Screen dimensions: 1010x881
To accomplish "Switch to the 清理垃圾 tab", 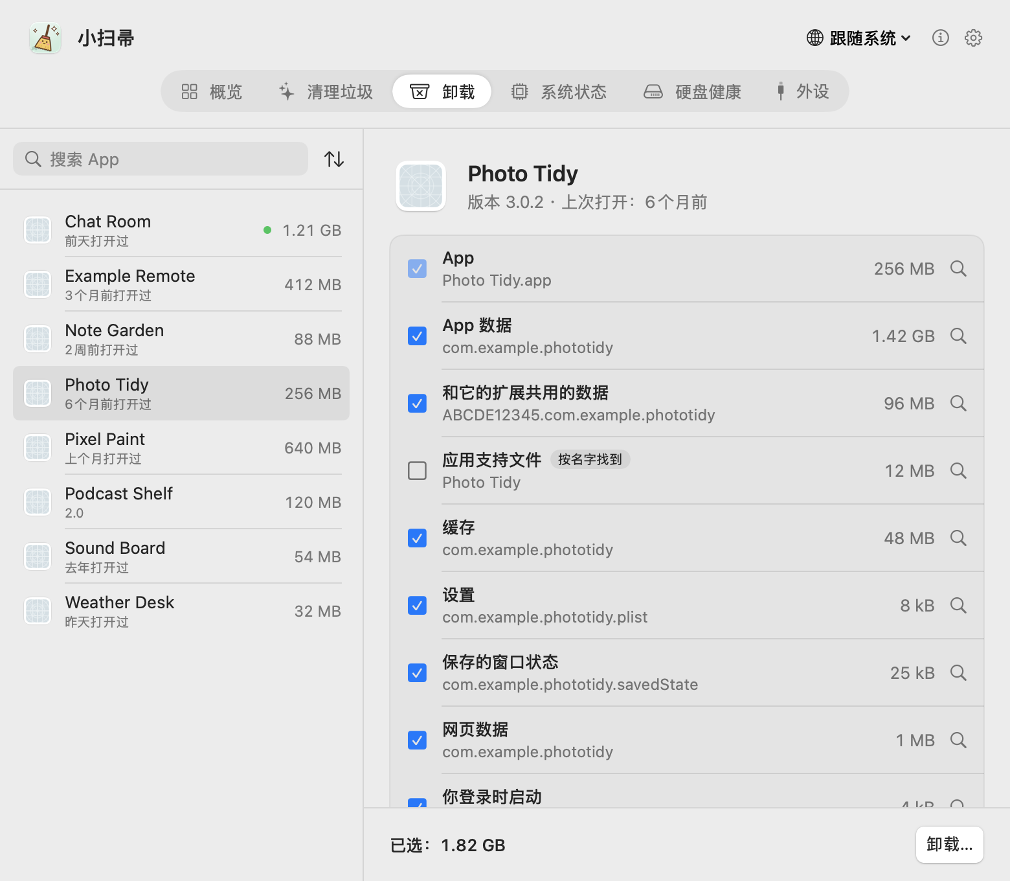I will (x=326, y=91).
